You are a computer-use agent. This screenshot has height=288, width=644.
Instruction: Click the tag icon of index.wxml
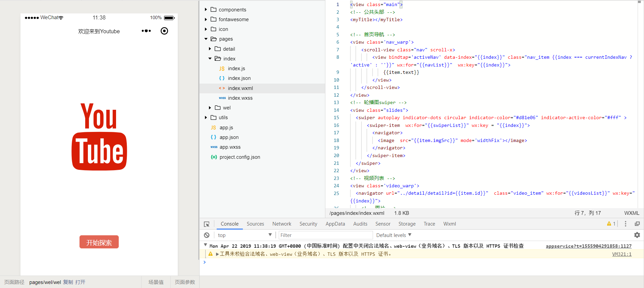tap(222, 88)
